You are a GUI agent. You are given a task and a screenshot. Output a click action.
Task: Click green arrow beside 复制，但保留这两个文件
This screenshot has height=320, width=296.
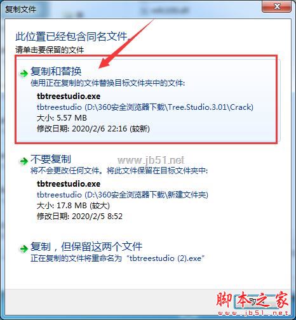(24, 249)
